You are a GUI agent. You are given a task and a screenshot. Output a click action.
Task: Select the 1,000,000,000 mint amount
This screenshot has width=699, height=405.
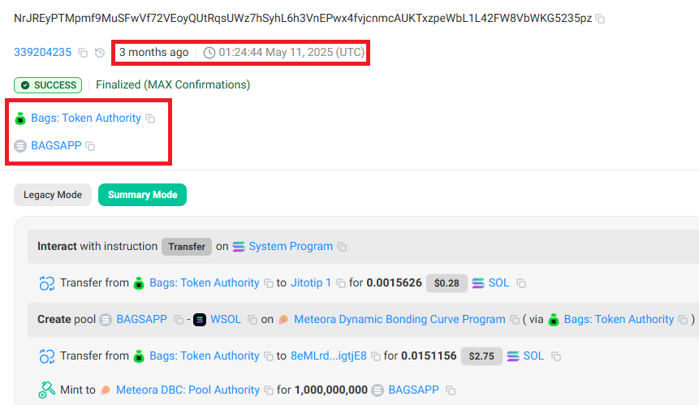click(331, 390)
